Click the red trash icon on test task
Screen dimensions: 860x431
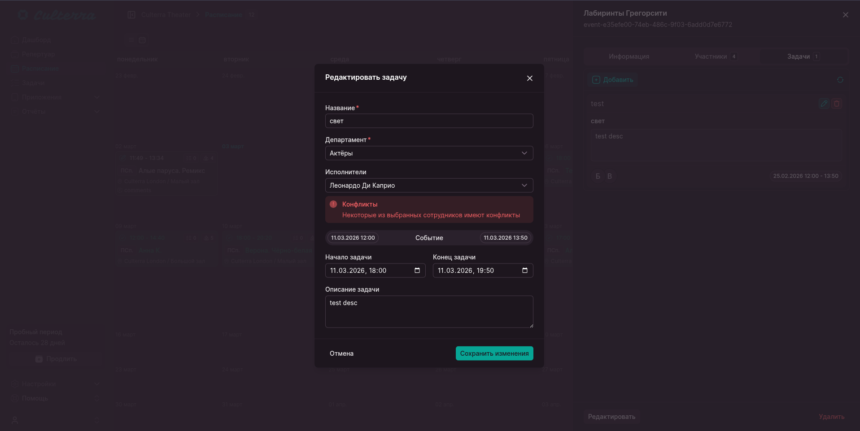837,103
